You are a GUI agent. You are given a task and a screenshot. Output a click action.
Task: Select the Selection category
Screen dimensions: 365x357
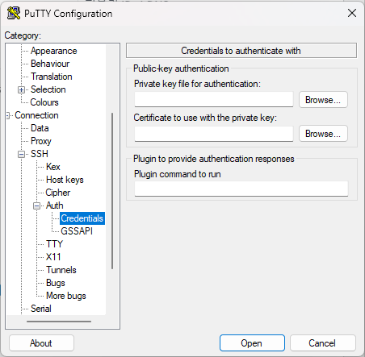coord(48,89)
